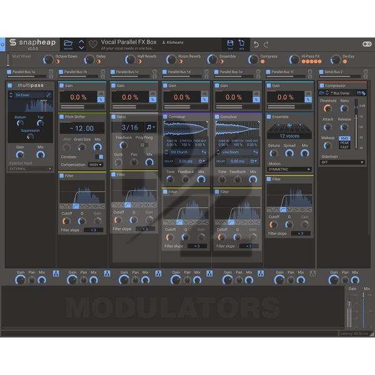Click the Hall Reverb macro knob
The width and height of the screenshot is (375, 375).
click(x=130, y=59)
